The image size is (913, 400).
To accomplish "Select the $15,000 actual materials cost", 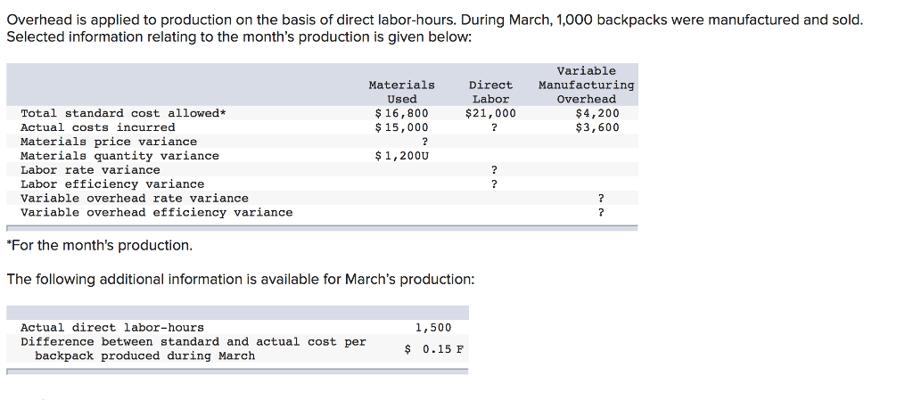I will tap(402, 127).
